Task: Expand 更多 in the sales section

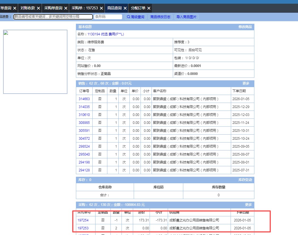Action: 246,83
